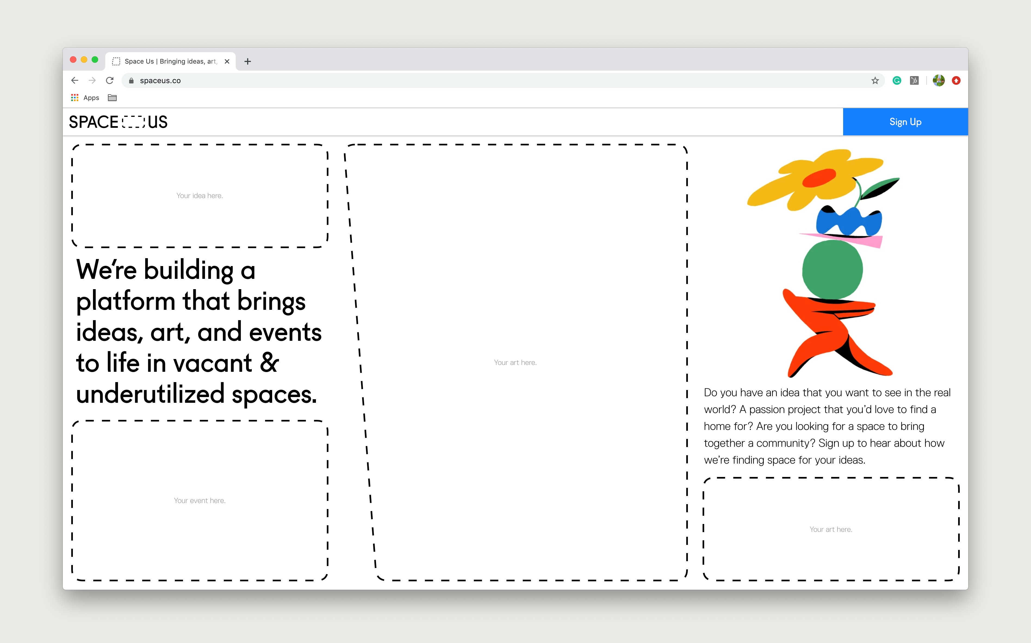Click the bottom-right 'Your art here.' box
The height and width of the screenshot is (643, 1031).
tap(831, 529)
